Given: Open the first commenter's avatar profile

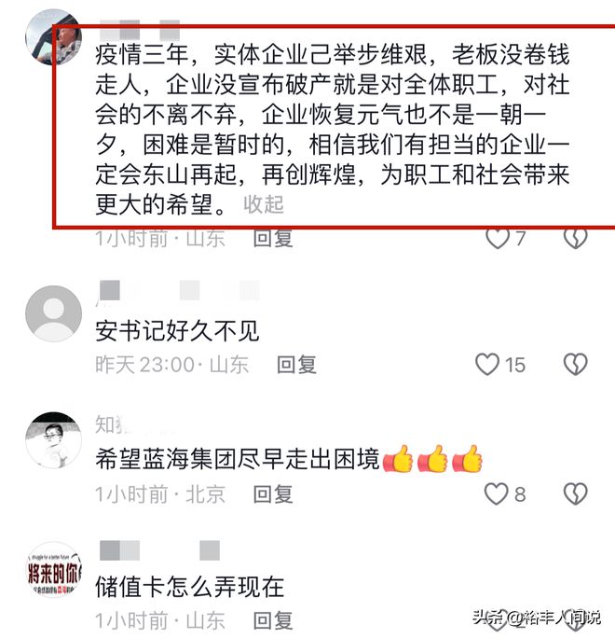Looking at the screenshot, I should (x=53, y=37).
